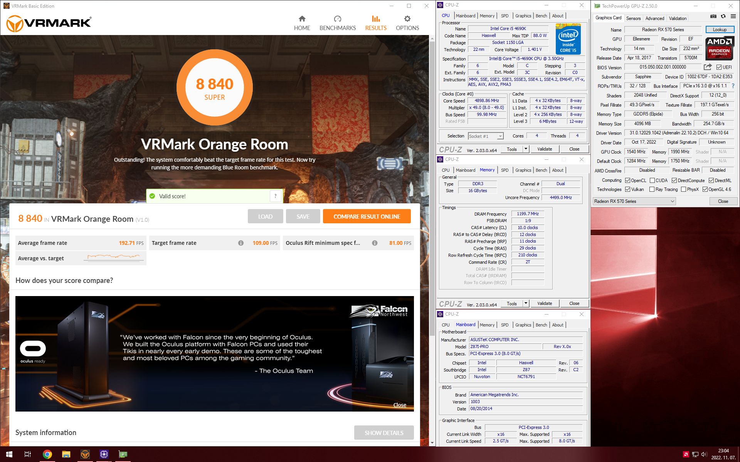740x462 pixels.
Task: Open network status in system tray
Action: pyautogui.click(x=695, y=454)
